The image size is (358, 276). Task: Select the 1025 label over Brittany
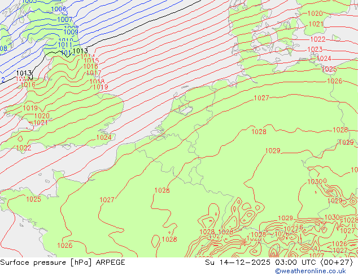pyautogui.click(x=33, y=199)
